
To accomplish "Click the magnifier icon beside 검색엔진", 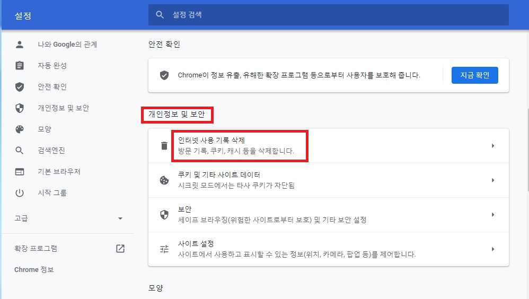I will [x=20, y=151].
